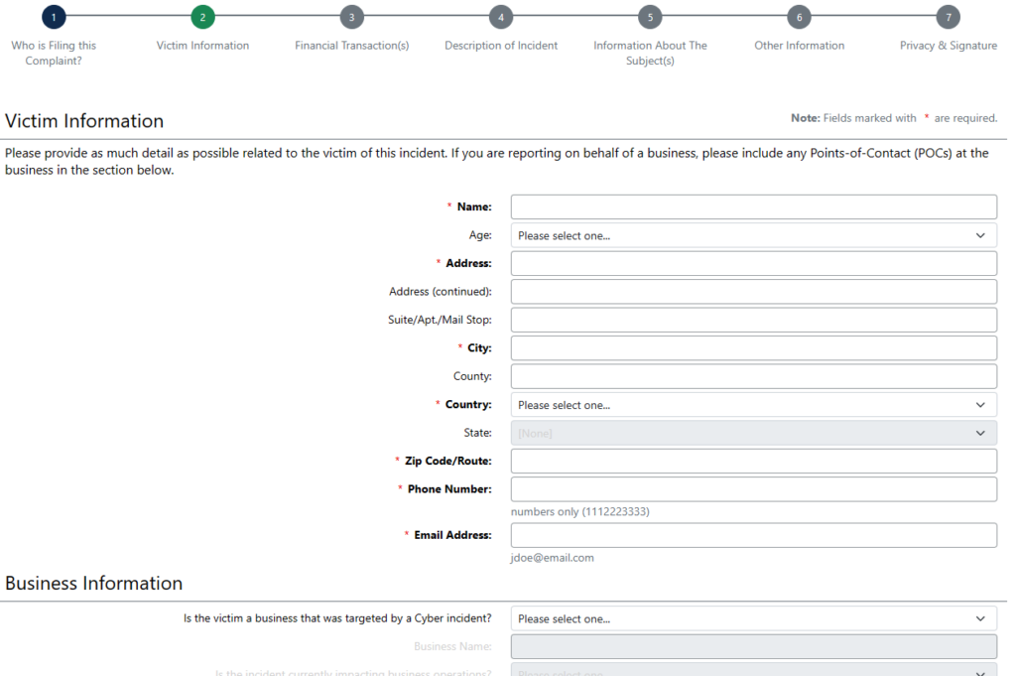Click the green Victim Information step circle
Screen dimensions: 1016x676
[x=202, y=17]
